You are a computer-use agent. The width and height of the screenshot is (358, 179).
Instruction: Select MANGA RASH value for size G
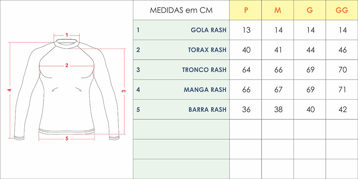point(310,90)
